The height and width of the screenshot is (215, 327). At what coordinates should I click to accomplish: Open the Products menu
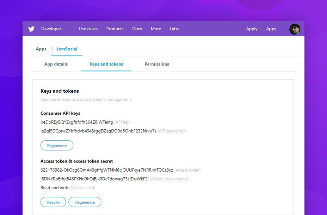[x=115, y=29]
